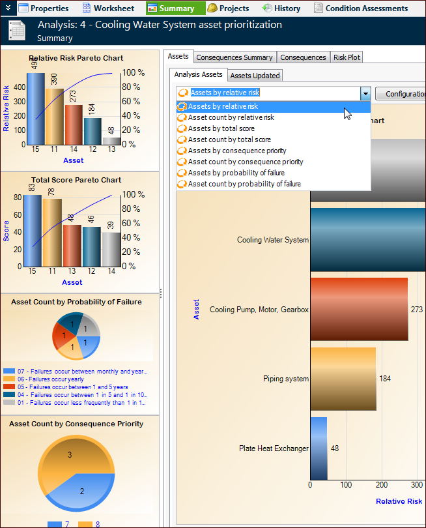Click icon beside 'Asset count by total score'
This screenshot has width=426, height=528.
182,139
